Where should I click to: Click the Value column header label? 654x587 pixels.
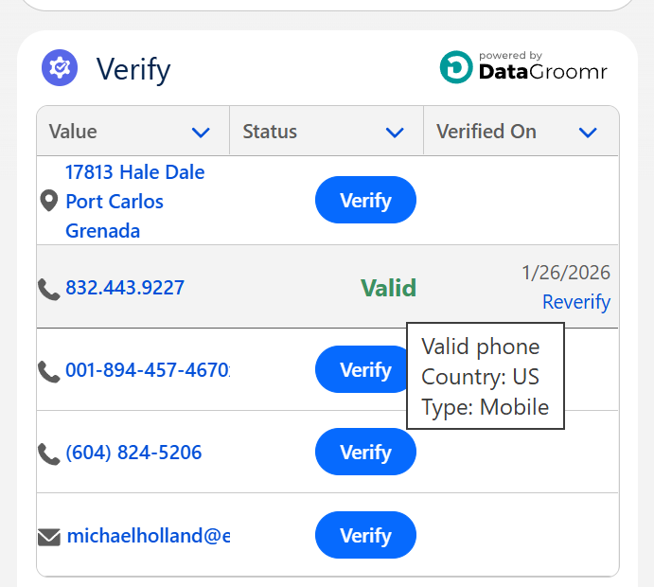click(x=73, y=132)
